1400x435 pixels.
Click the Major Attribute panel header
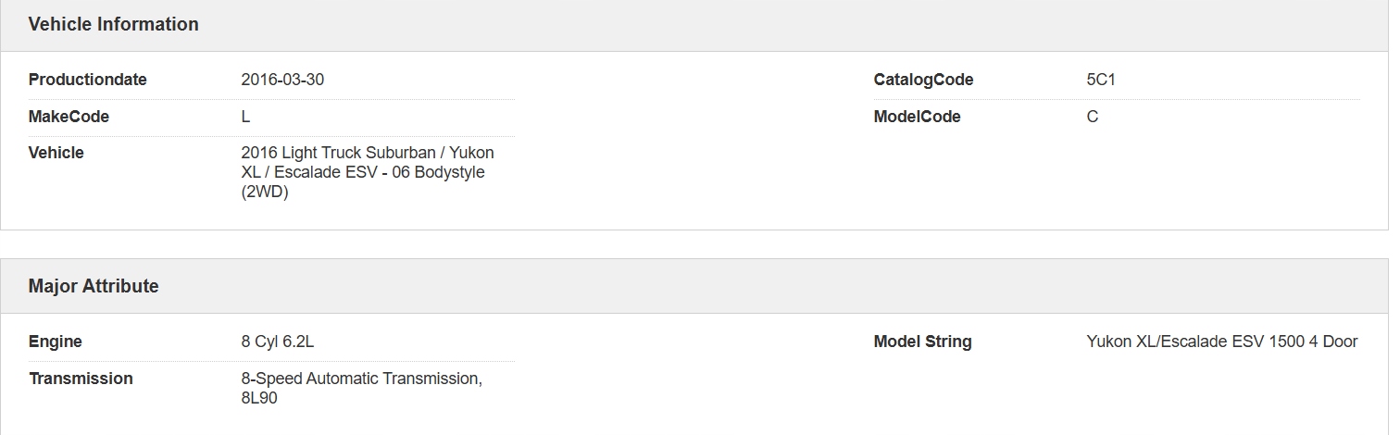point(94,287)
